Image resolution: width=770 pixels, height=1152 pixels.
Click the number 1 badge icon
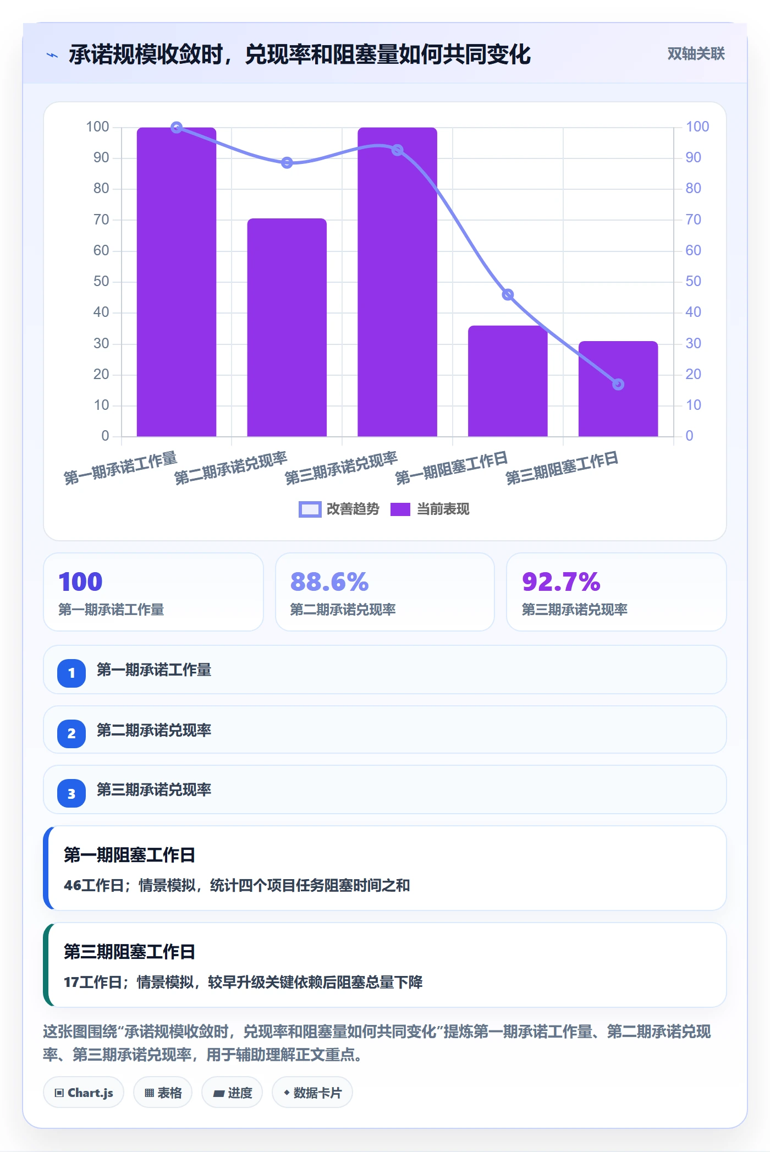[x=71, y=673]
